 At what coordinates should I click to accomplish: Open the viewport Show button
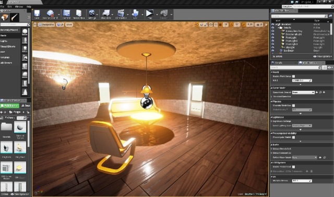pyautogui.click(x=69, y=25)
